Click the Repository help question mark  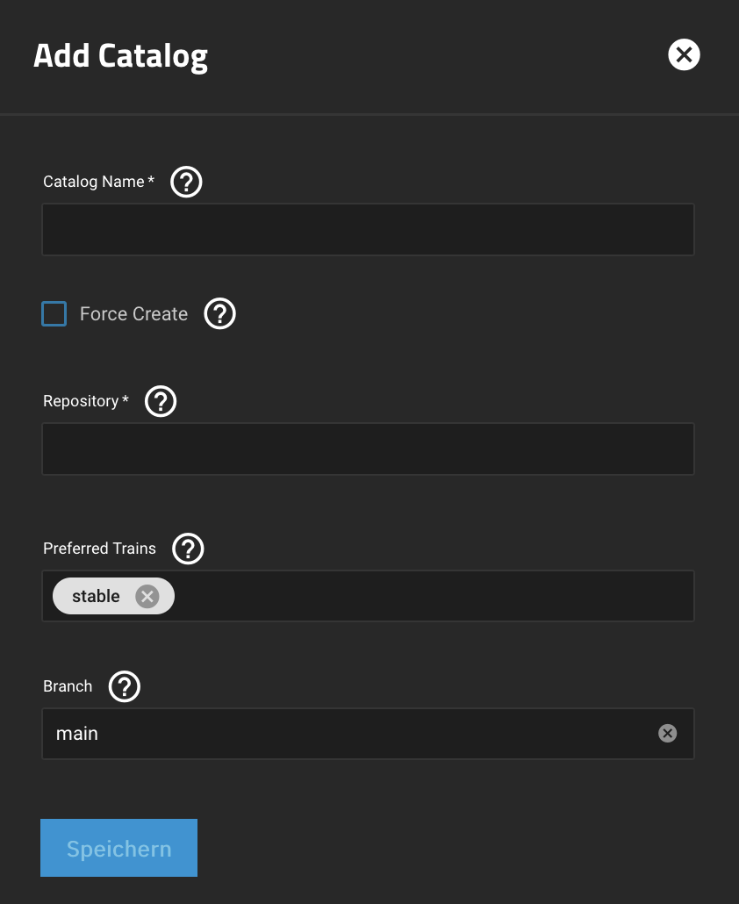coord(161,401)
